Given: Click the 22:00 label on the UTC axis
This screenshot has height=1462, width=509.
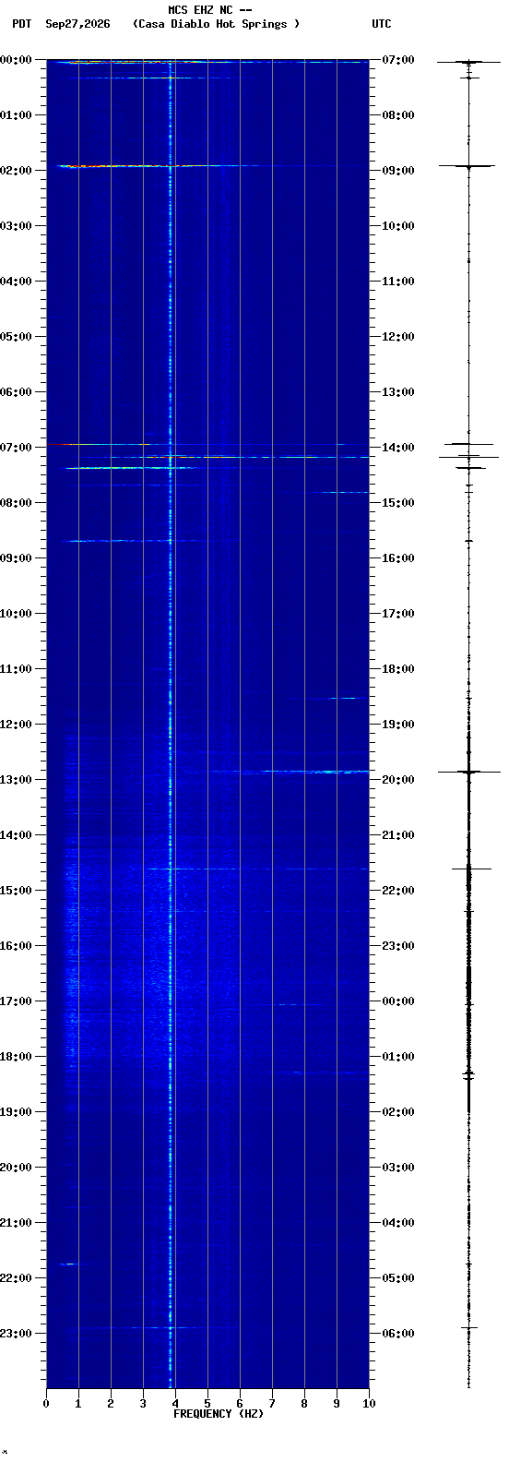Looking at the screenshot, I should pyautogui.click(x=398, y=891).
